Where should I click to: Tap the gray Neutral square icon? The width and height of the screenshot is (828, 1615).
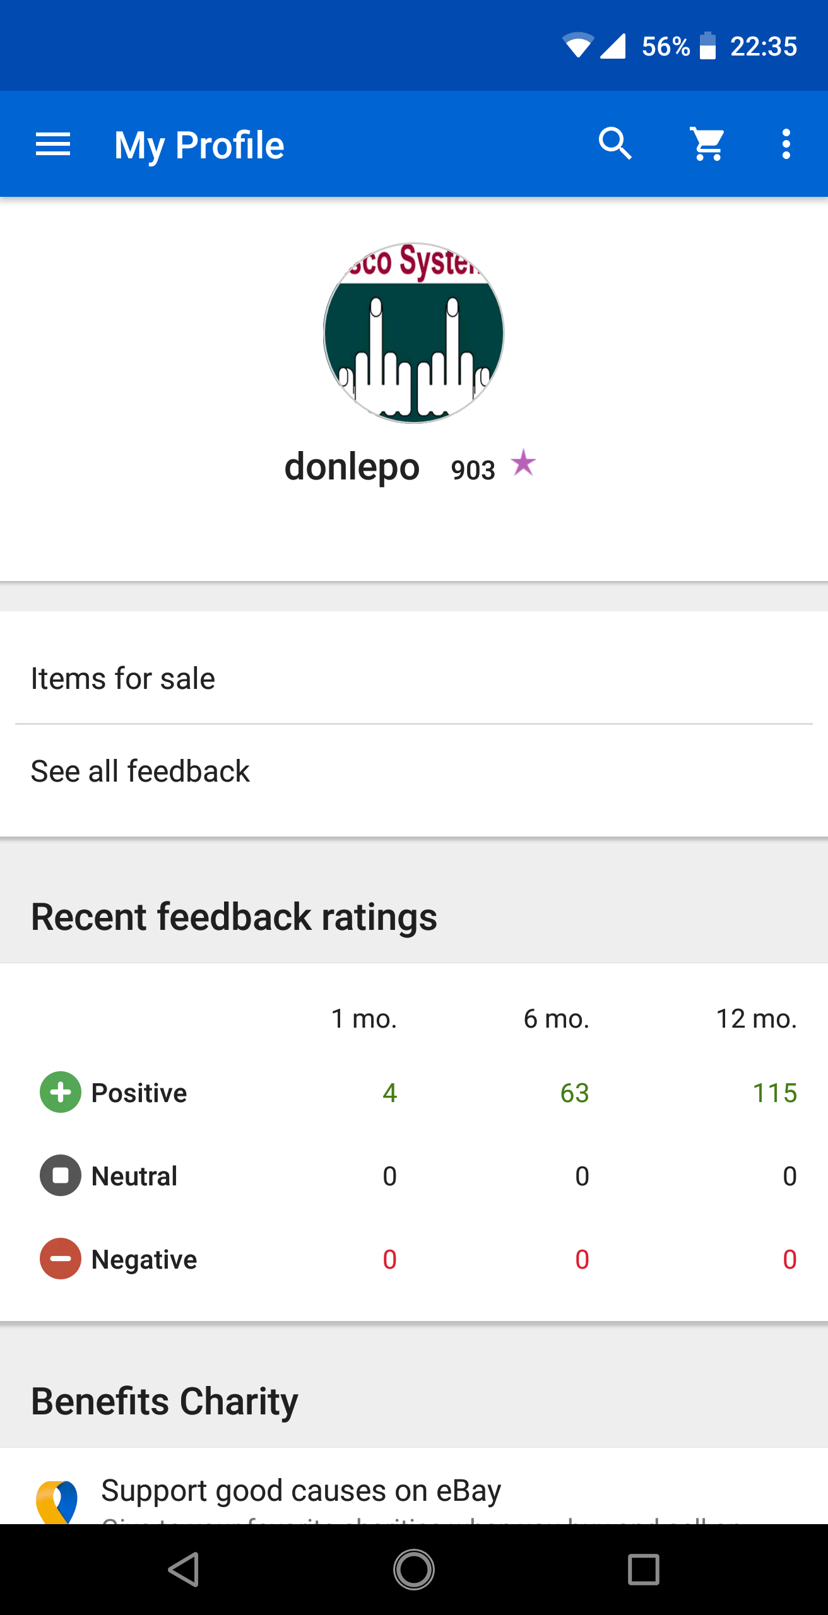pos(61,1175)
